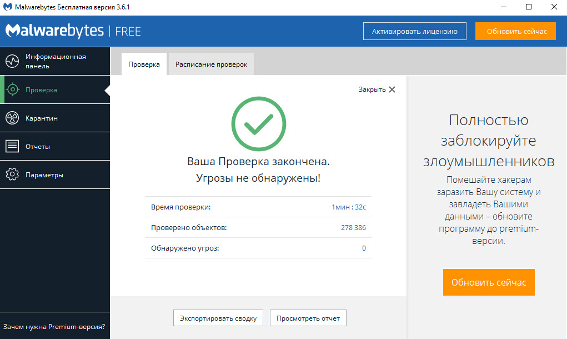Open the Расписание проверок tab
The height and width of the screenshot is (339, 567).
(x=211, y=64)
